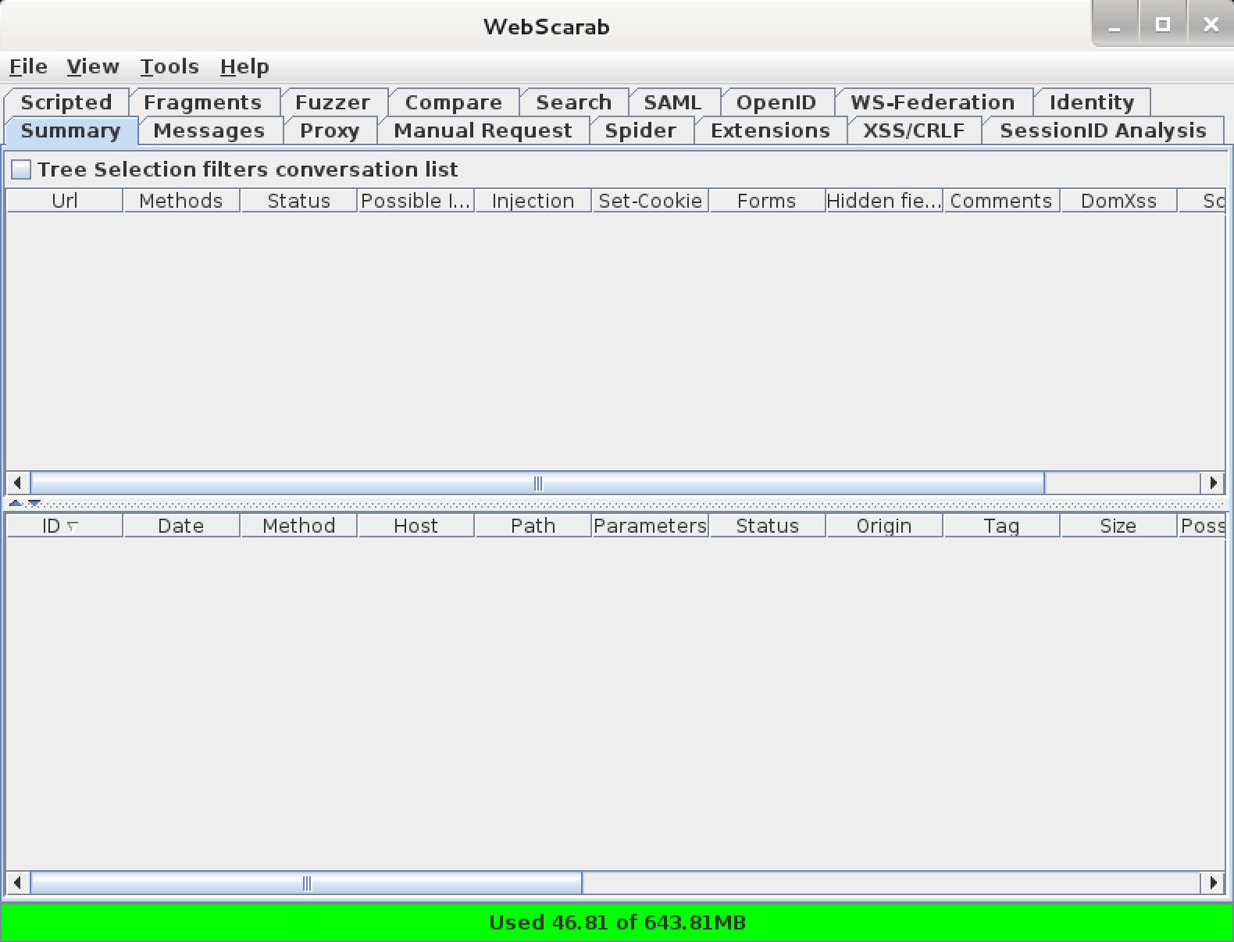Viewport: 1234px width, 942px height.
Task: Click left arrow of upper horizontal scrollbar
Action: coord(17,483)
